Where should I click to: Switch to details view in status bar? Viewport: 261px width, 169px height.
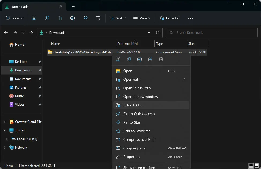(x=251, y=166)
